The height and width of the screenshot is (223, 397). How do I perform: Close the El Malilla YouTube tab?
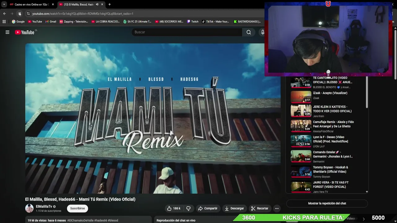click(x=102, y=4)
